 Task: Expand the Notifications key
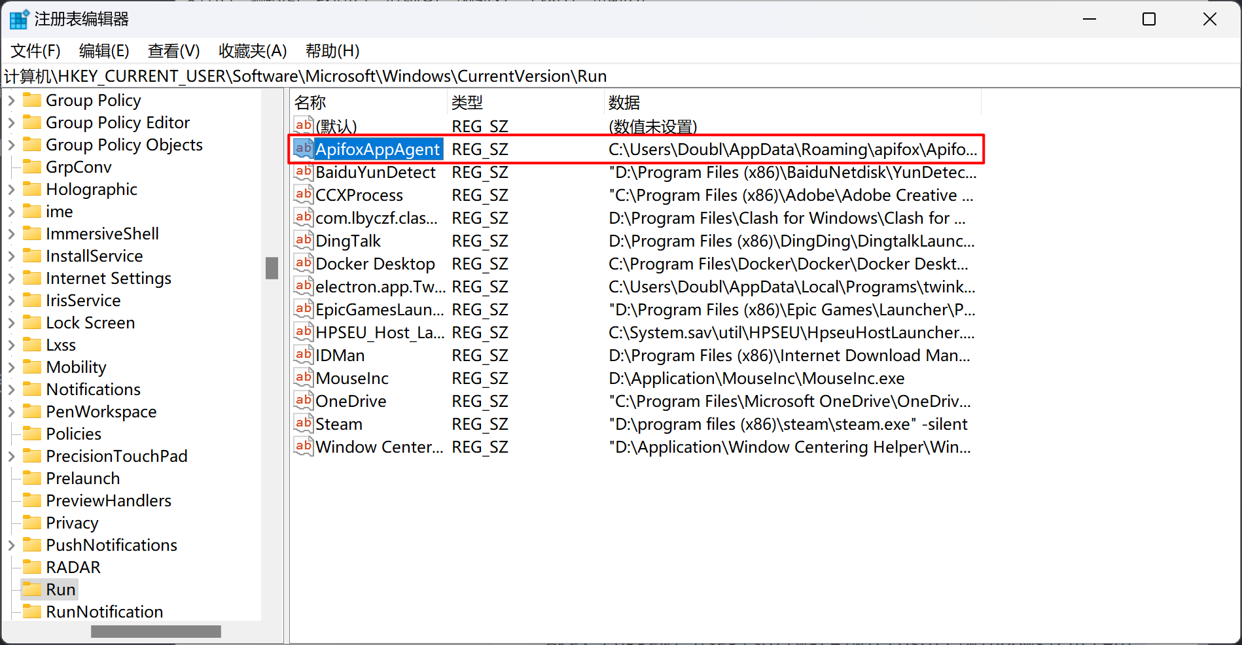[x=11, y=390]
